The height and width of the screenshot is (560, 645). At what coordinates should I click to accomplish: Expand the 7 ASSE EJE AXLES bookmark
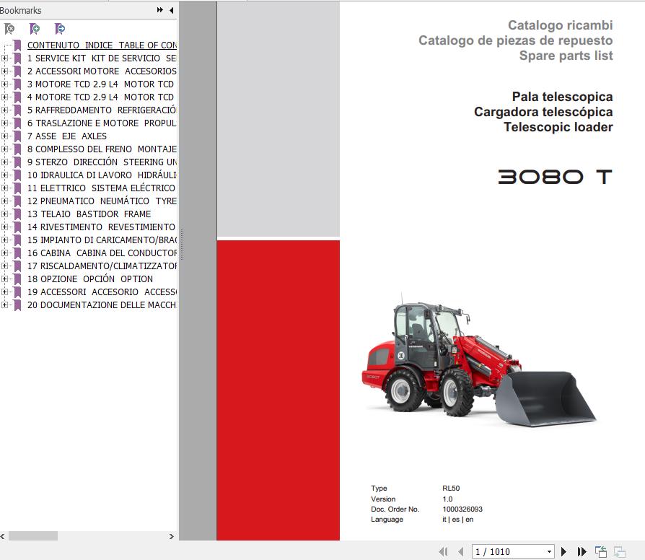tap(4, 136)
